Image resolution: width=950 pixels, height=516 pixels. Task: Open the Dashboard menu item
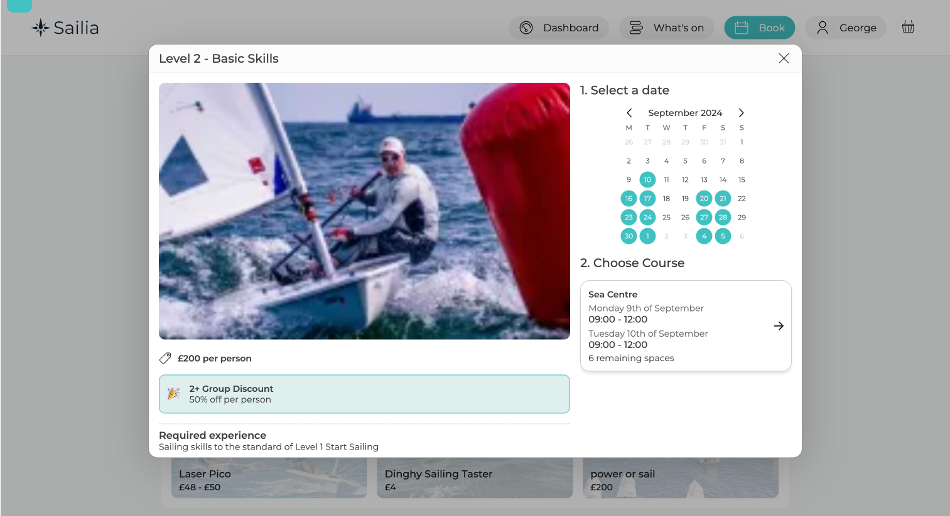coord(570,28)
